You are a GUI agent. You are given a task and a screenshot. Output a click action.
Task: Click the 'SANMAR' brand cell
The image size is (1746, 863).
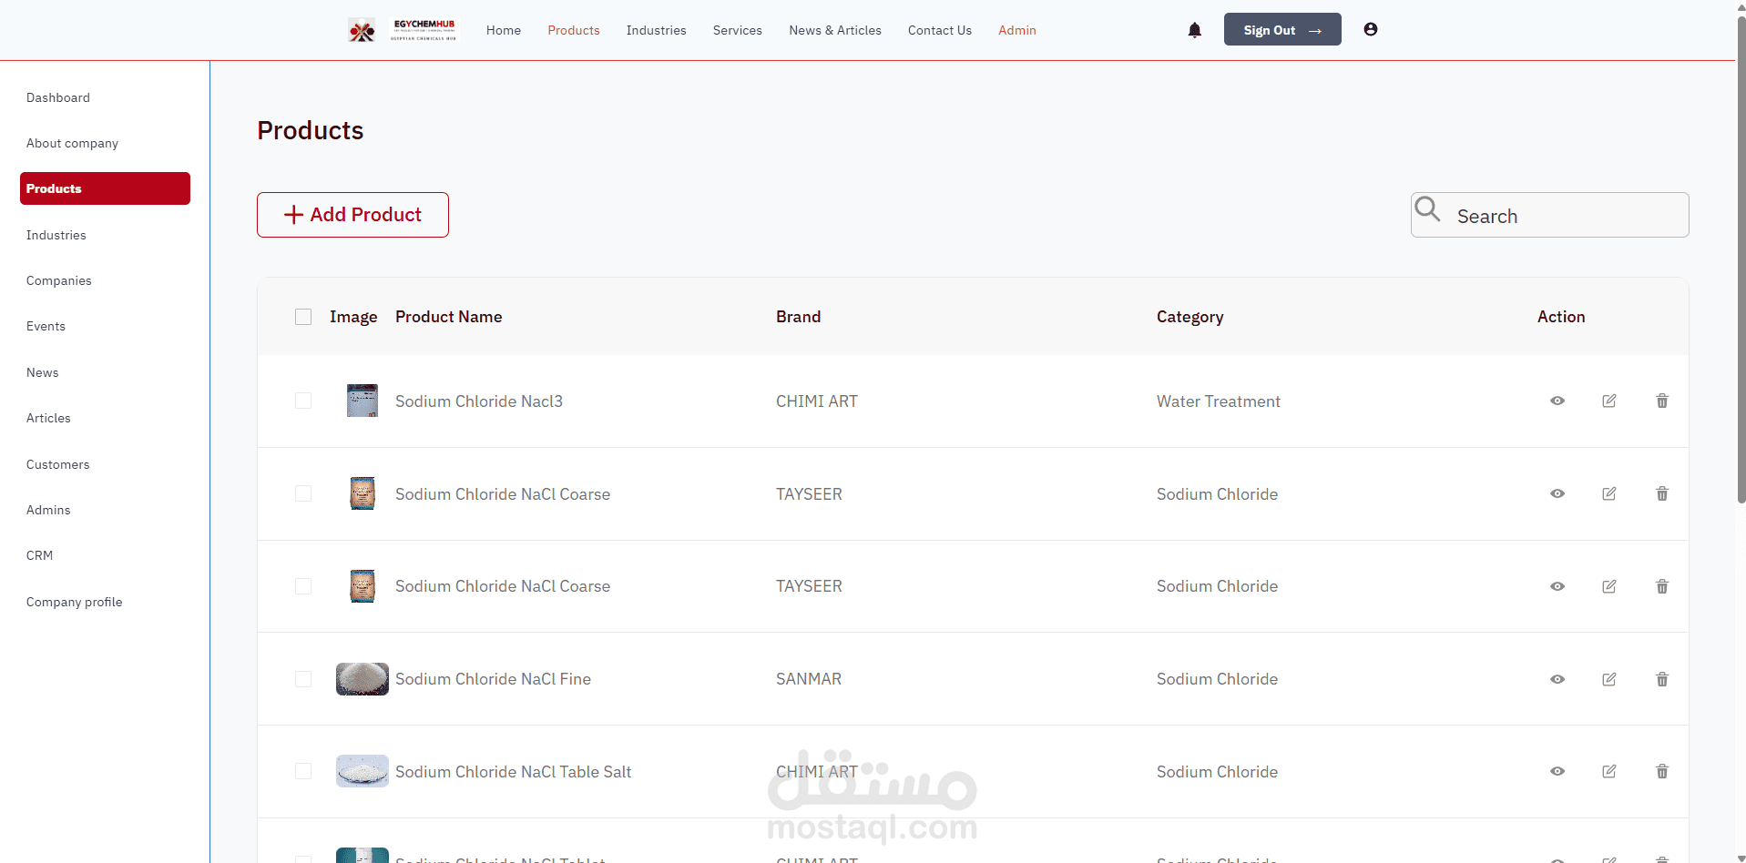tap(809, 679)
